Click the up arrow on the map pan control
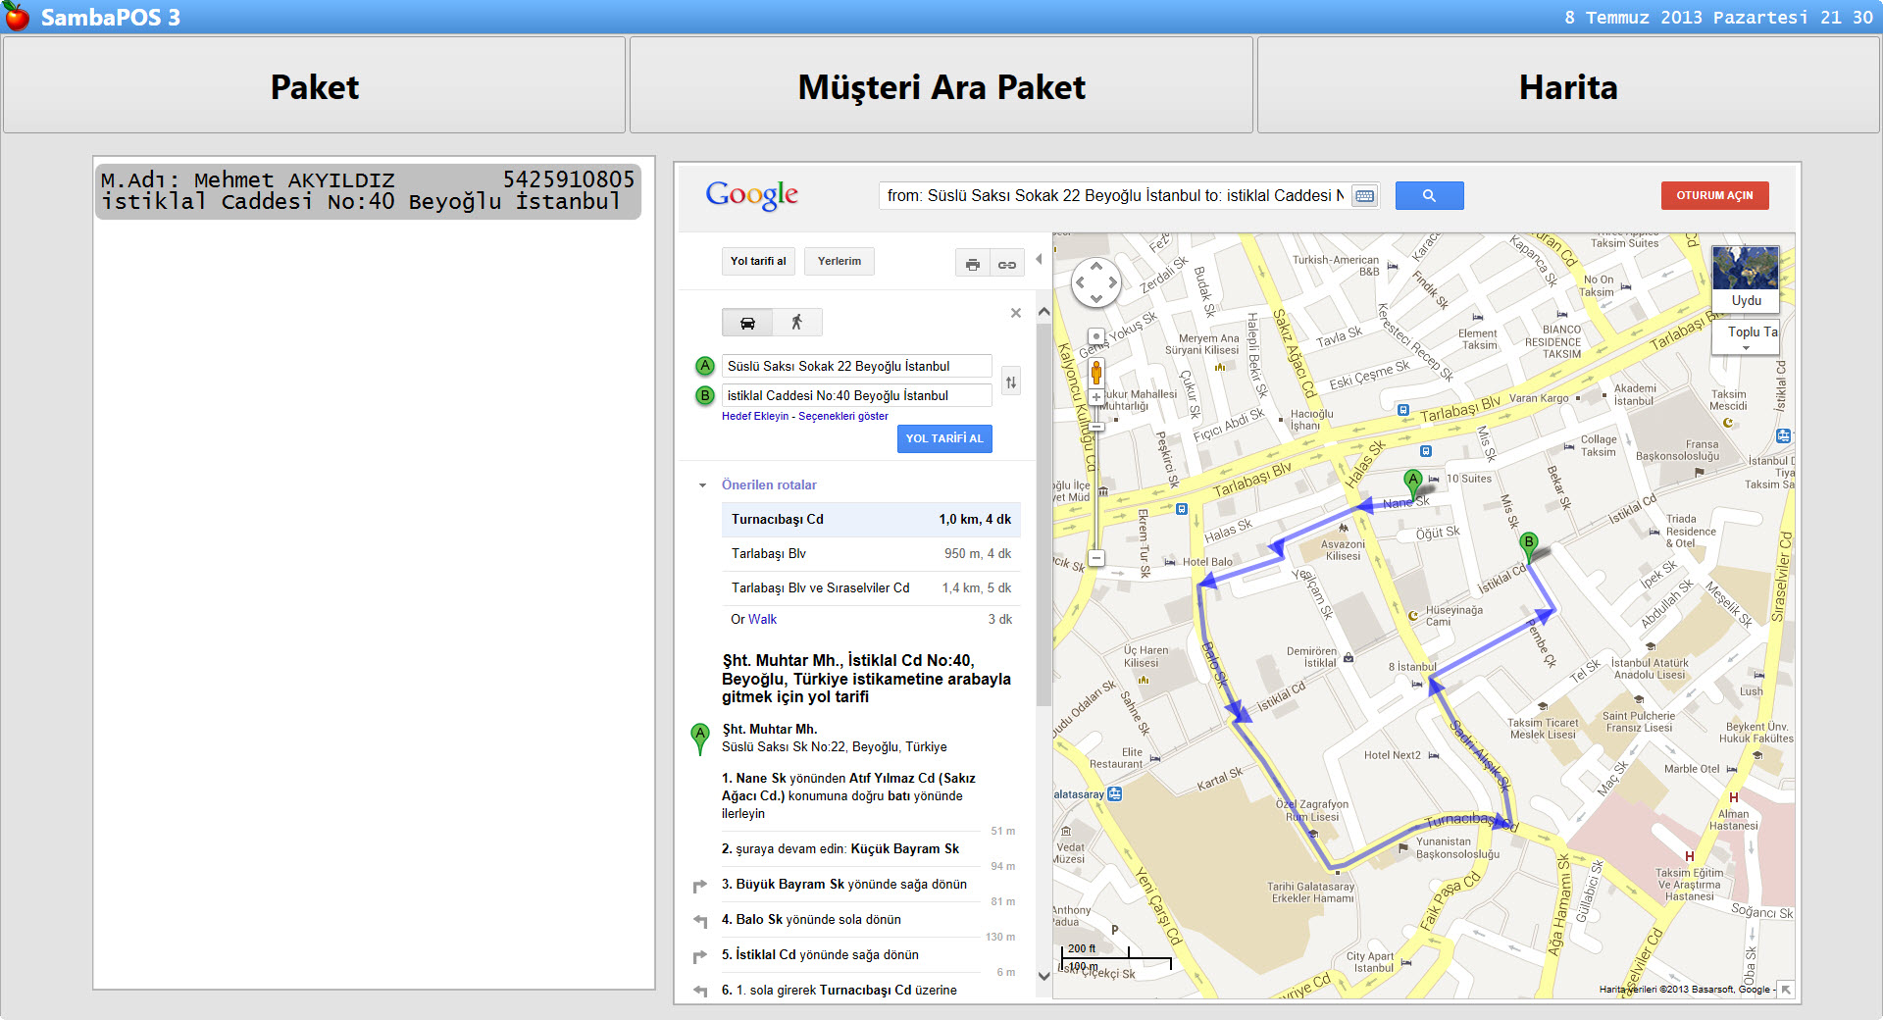Image resolution: width=1883 pixels, height=1020 pixels. click(x=1096, y=265)
